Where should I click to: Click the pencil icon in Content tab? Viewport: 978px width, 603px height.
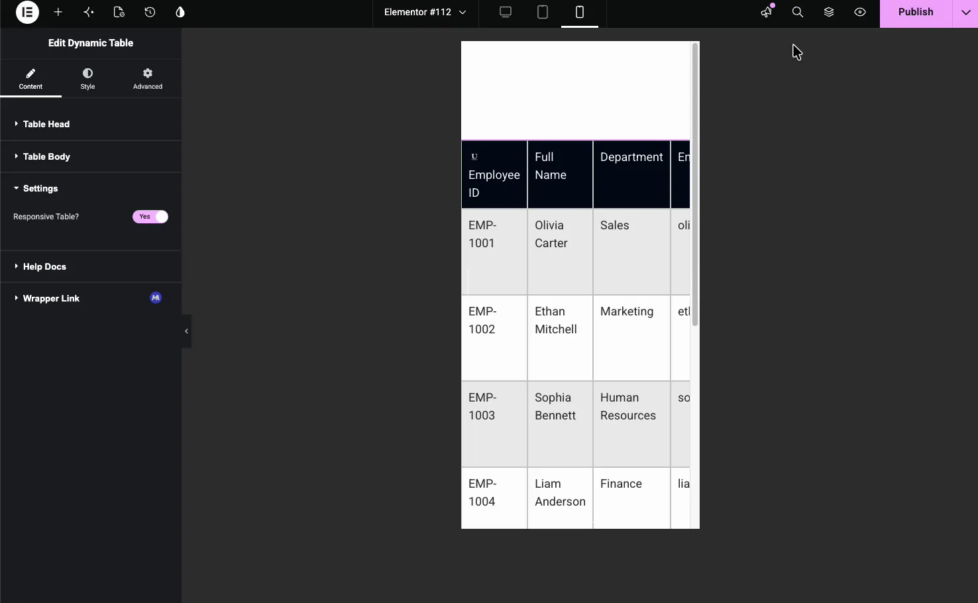coord(30,73)
